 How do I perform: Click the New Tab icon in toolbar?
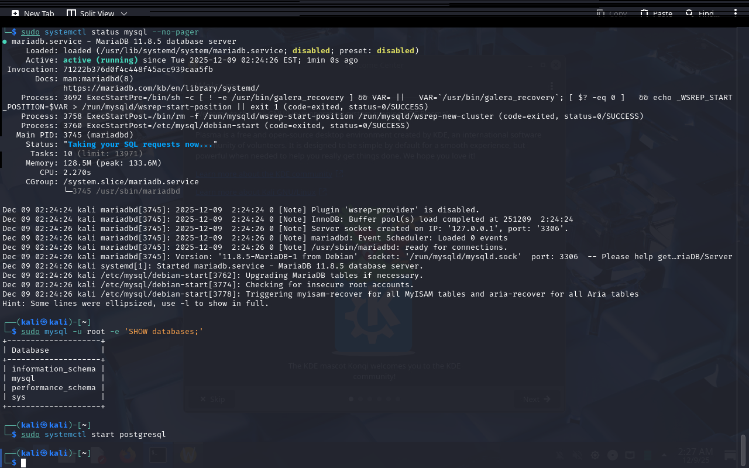(x=16, y=13)
